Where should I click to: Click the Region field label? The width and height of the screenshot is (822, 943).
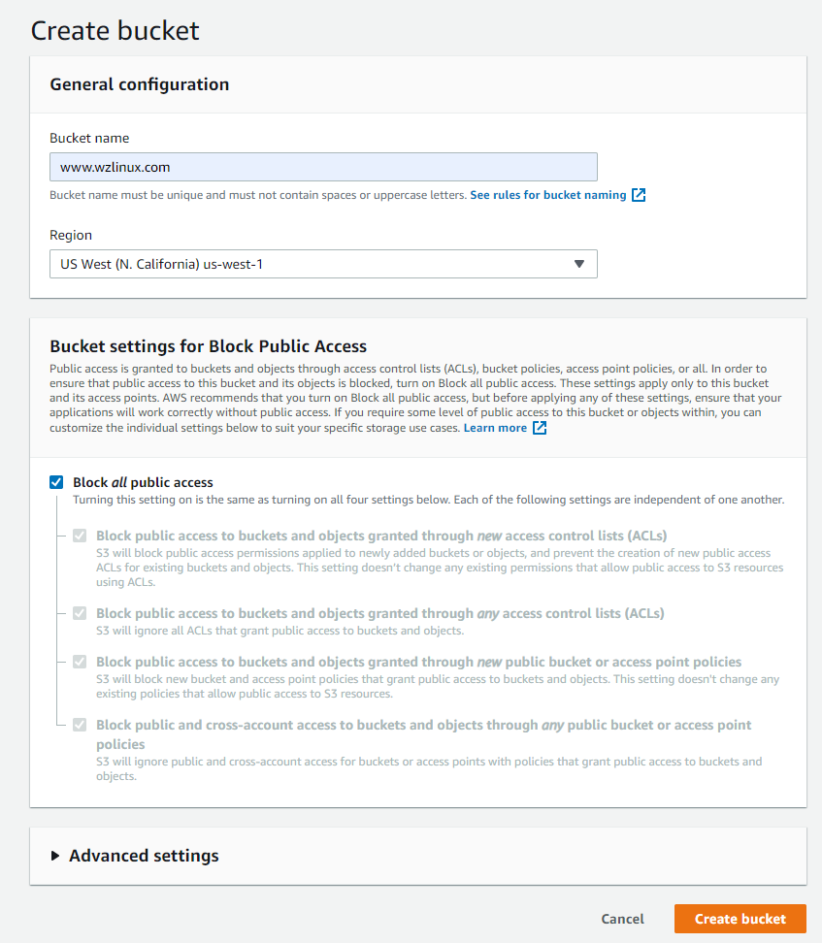point(71,235)
